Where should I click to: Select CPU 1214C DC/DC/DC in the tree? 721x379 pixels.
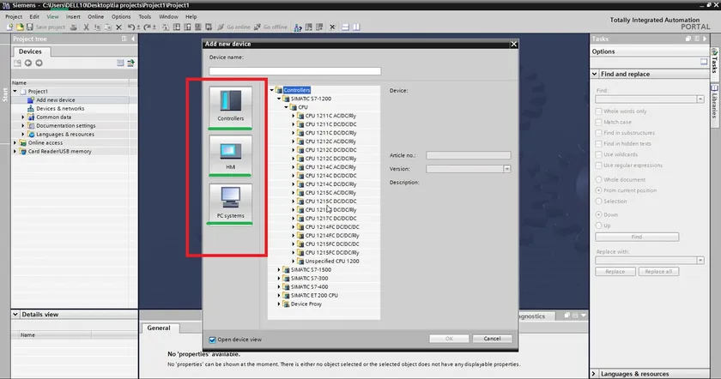[330, 176]
